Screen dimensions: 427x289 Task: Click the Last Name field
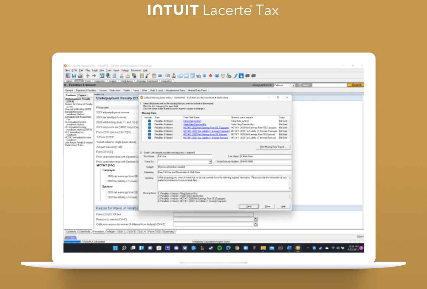tap(266, 157)
